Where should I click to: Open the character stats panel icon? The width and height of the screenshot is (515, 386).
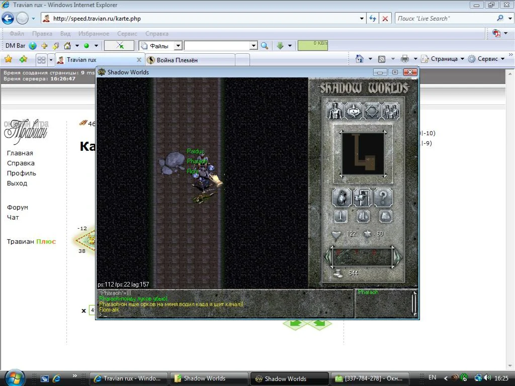[335, 111]
